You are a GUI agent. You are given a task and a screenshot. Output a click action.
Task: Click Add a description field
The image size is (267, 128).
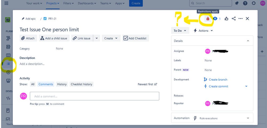point(32,64)
